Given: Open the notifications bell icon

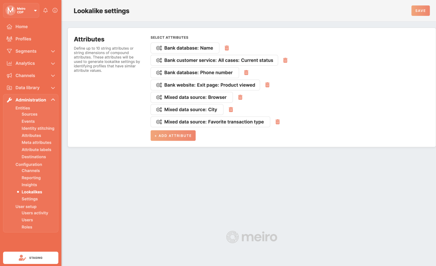Looking at the screenshot, I should (45, 10).
